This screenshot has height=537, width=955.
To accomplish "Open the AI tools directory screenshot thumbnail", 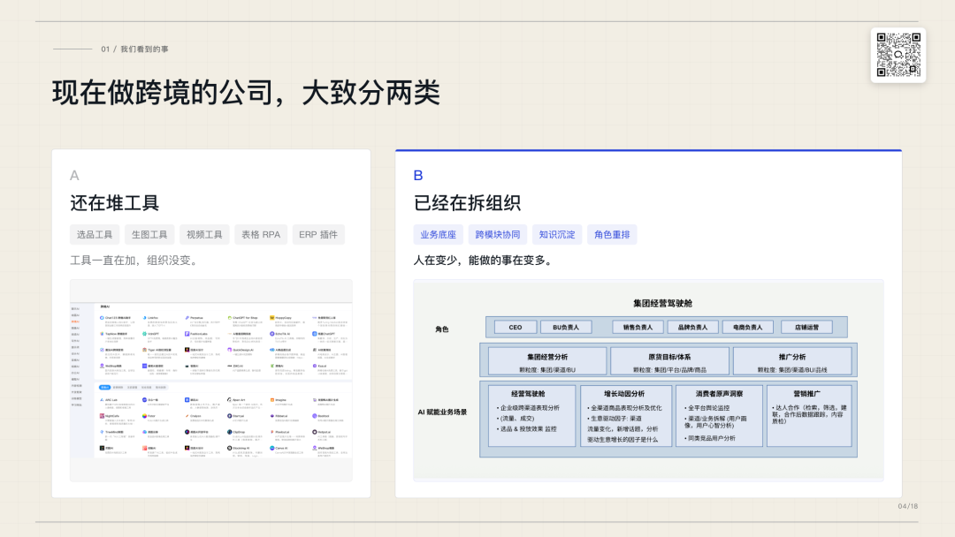I will tap(210, 381).
